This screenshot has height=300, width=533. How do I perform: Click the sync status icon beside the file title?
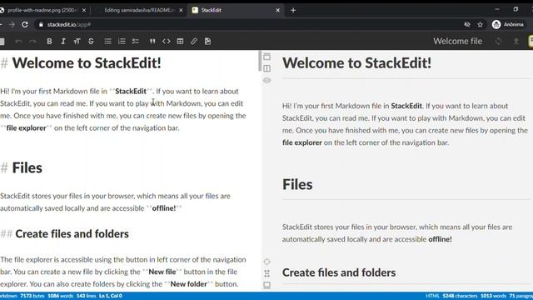[x=498, y=42]
